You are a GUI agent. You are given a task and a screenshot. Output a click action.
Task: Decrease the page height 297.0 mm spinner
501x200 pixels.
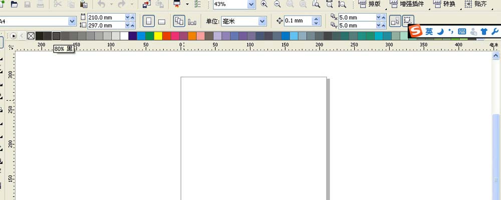128,25
